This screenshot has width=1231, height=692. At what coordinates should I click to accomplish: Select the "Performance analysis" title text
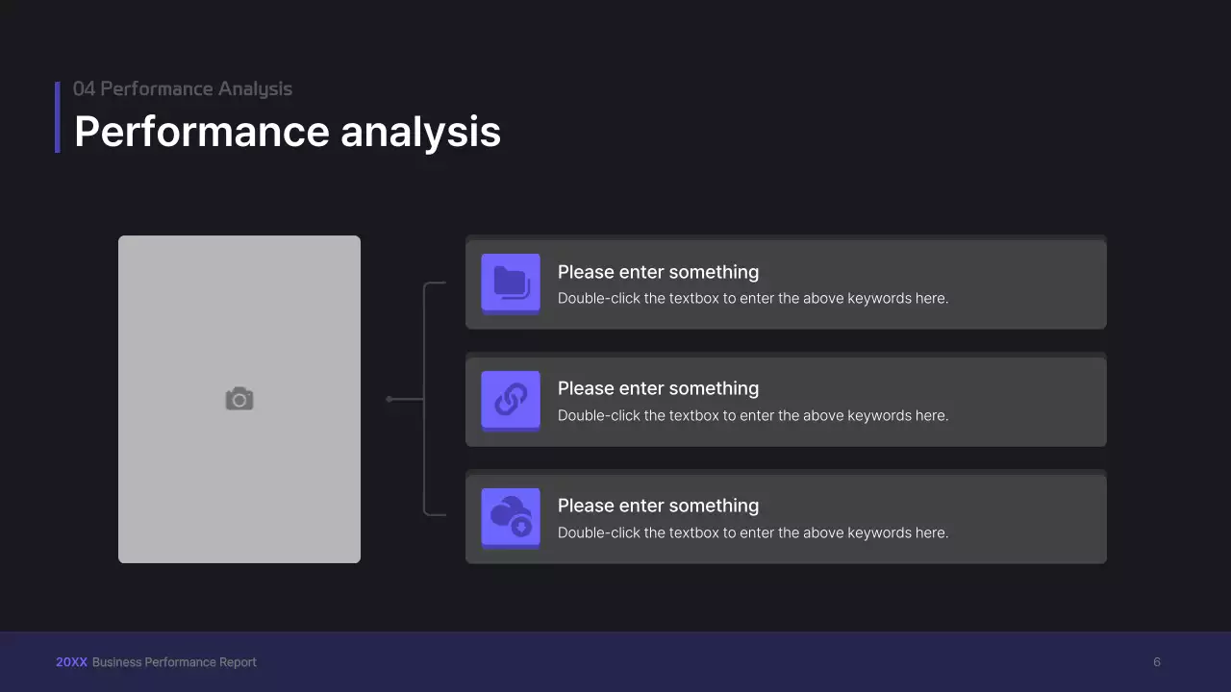click(287, 132)
